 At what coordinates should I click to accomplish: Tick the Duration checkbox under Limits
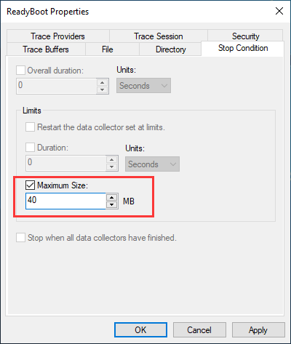(30, 147)
